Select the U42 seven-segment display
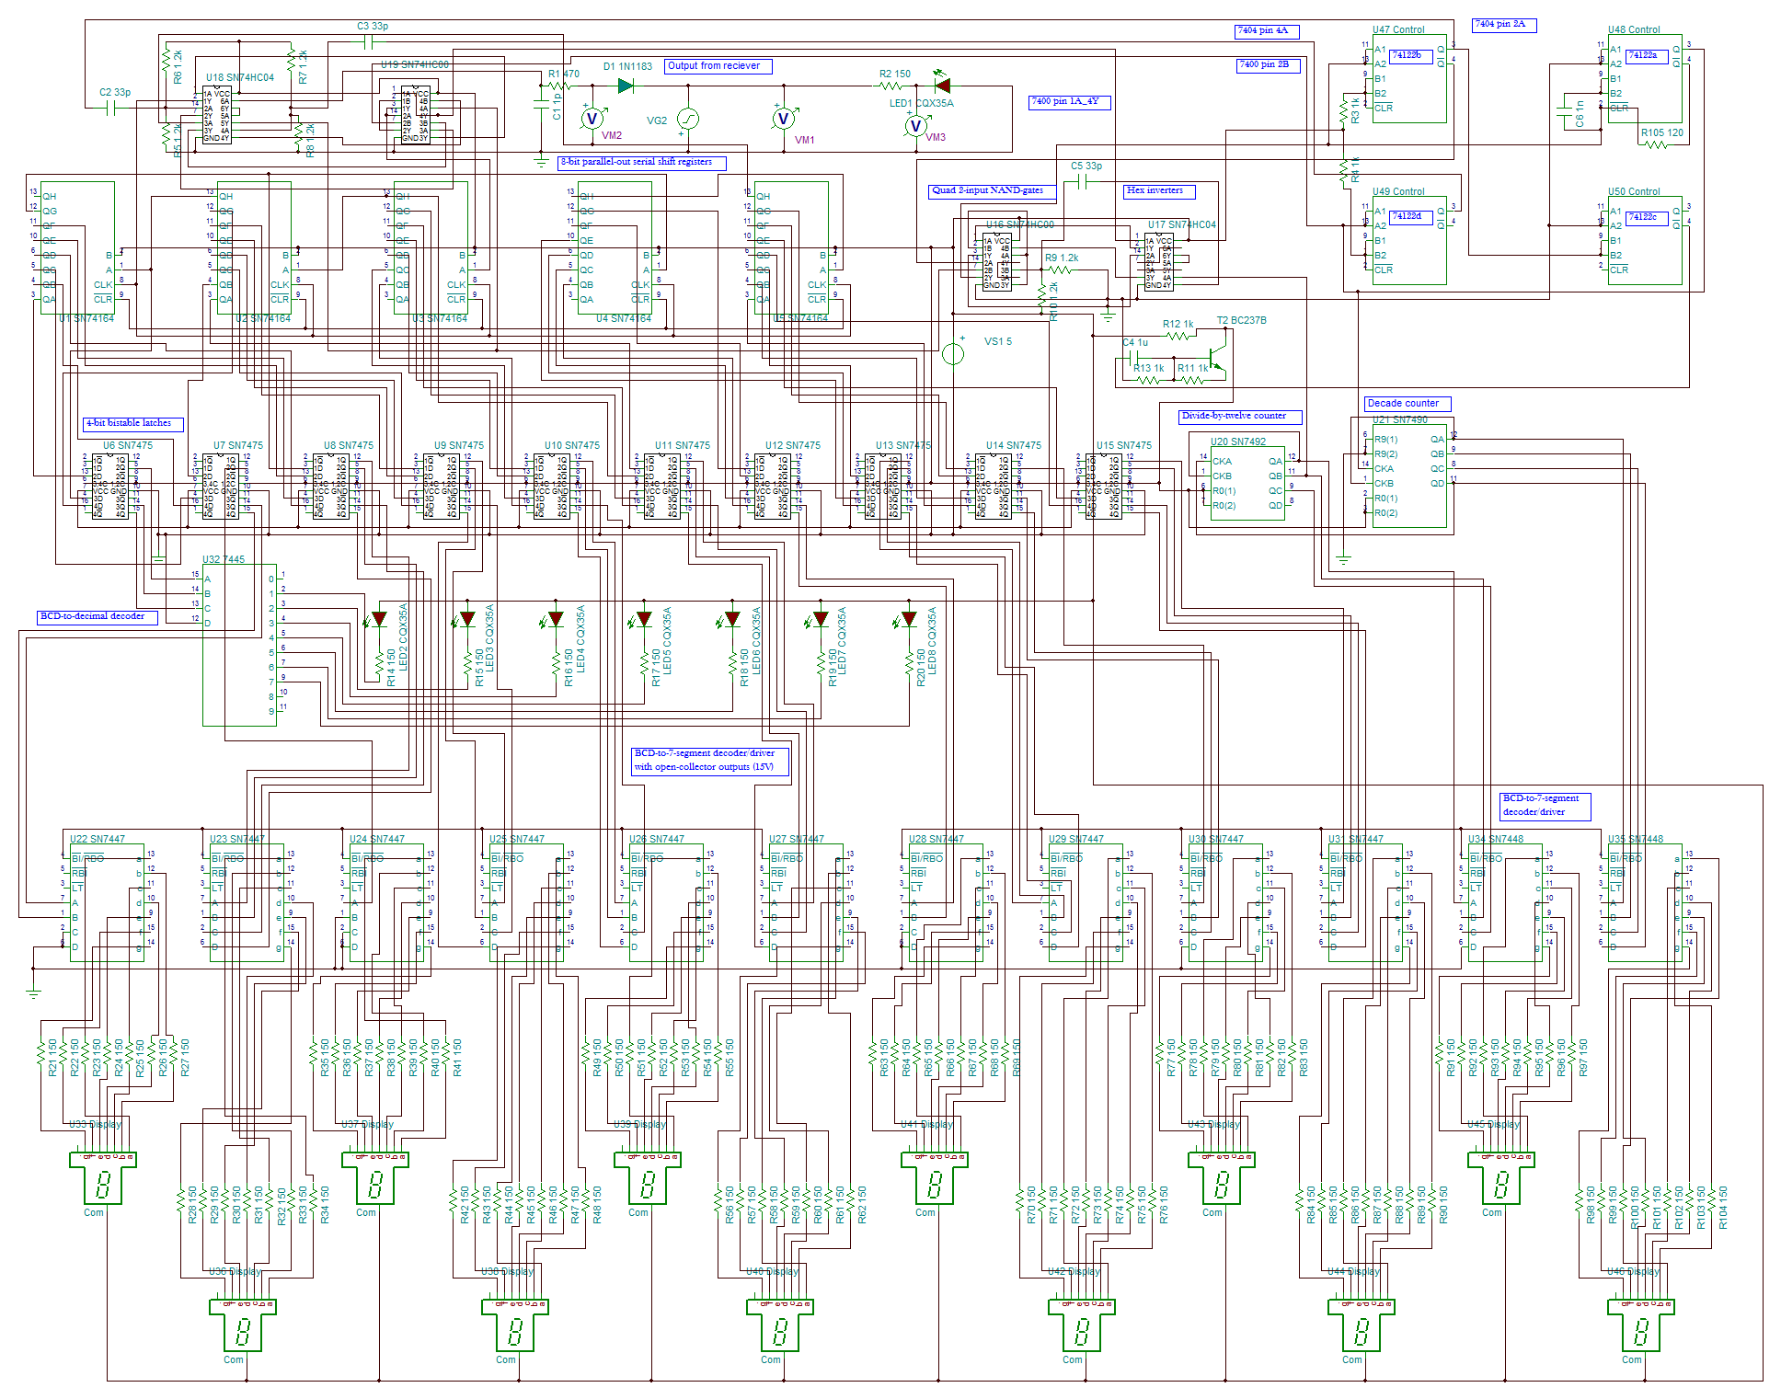 pos(1082,1325)
